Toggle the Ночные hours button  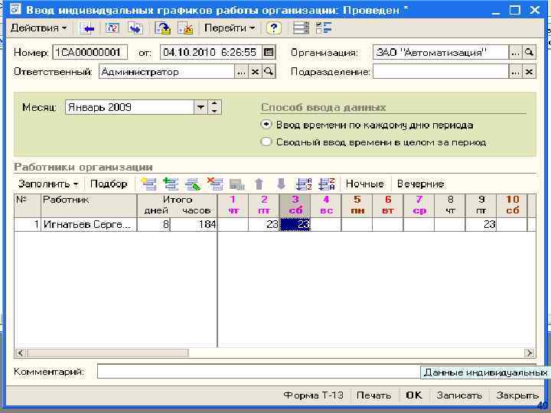[x=365, y=184]
